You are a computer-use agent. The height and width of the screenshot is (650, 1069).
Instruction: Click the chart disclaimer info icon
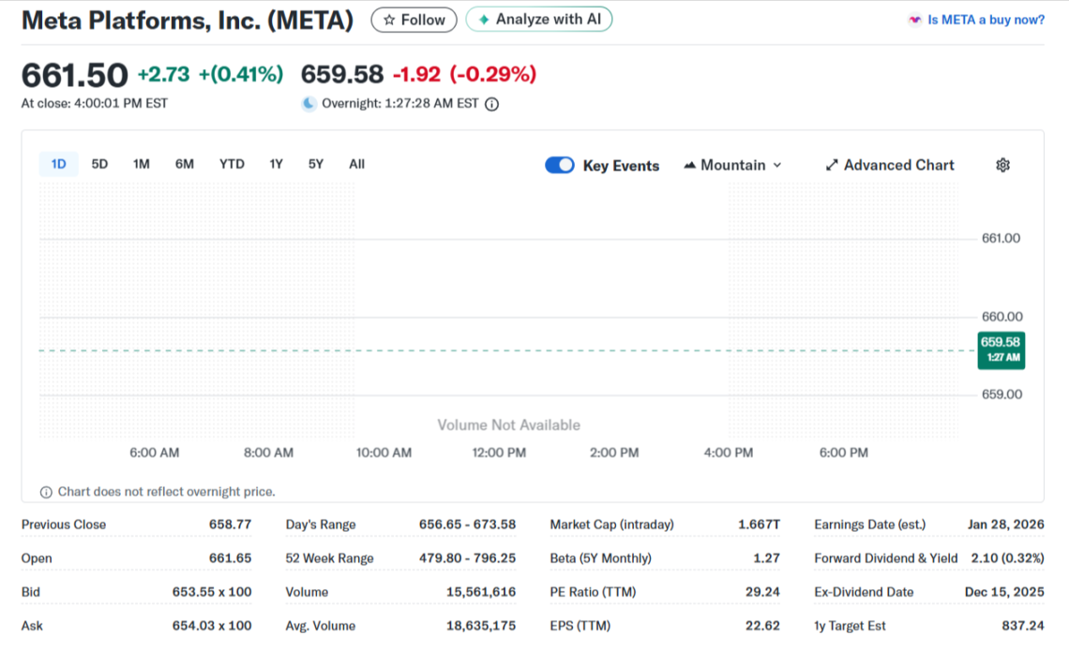tap(46, 492)
